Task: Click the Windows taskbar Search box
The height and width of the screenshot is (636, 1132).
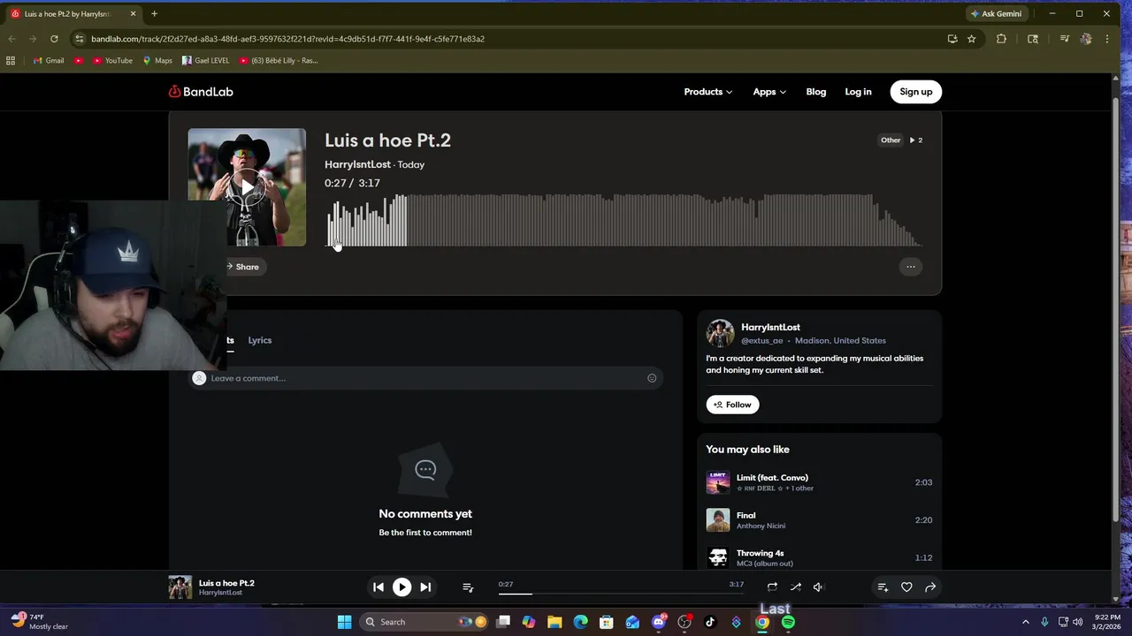Action: 424,622
